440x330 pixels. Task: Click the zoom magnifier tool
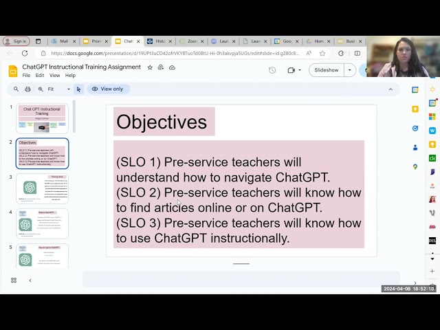click(41, 89)
